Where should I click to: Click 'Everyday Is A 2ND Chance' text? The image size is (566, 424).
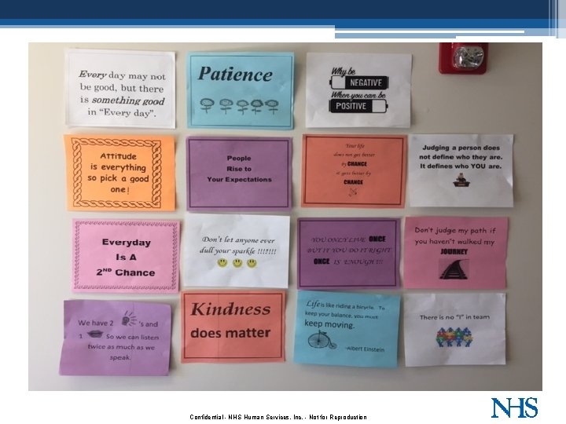(126, 258)
